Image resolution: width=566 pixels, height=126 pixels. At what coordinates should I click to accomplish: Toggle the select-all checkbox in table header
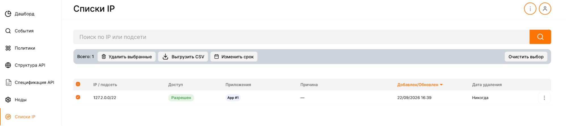(78, 84)
